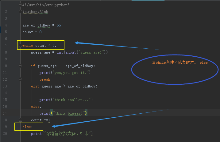Click the 'if' keyword on line 10
This screenshot has height=142, width=220.
(33, 66)
